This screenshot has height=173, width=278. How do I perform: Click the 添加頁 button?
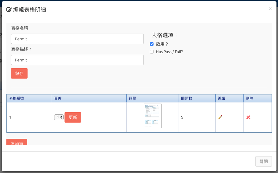pos(17,142)
